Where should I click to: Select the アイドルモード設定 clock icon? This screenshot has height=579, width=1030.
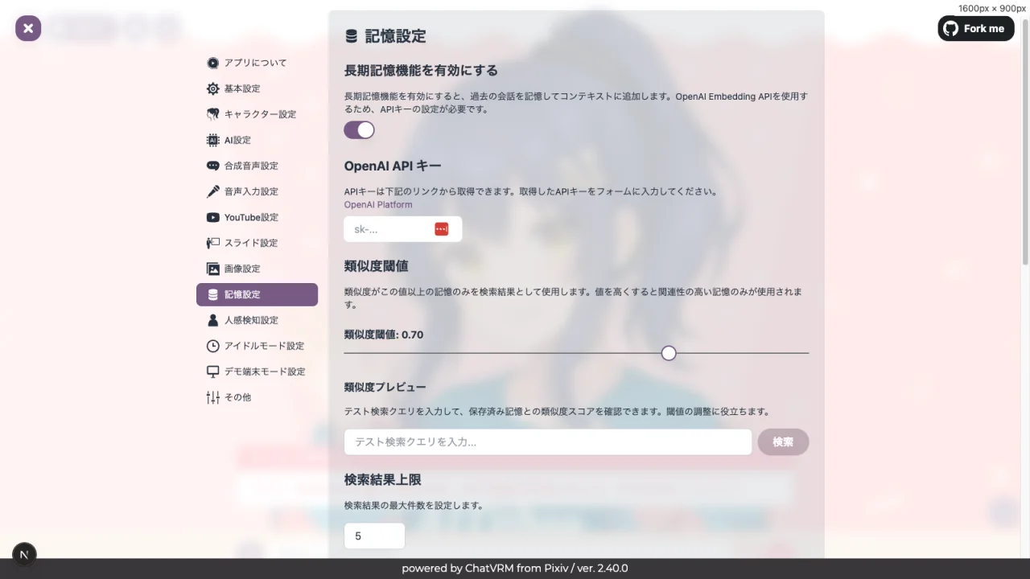click(212, 346)
